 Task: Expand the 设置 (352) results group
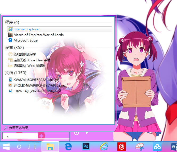[14, 48]
